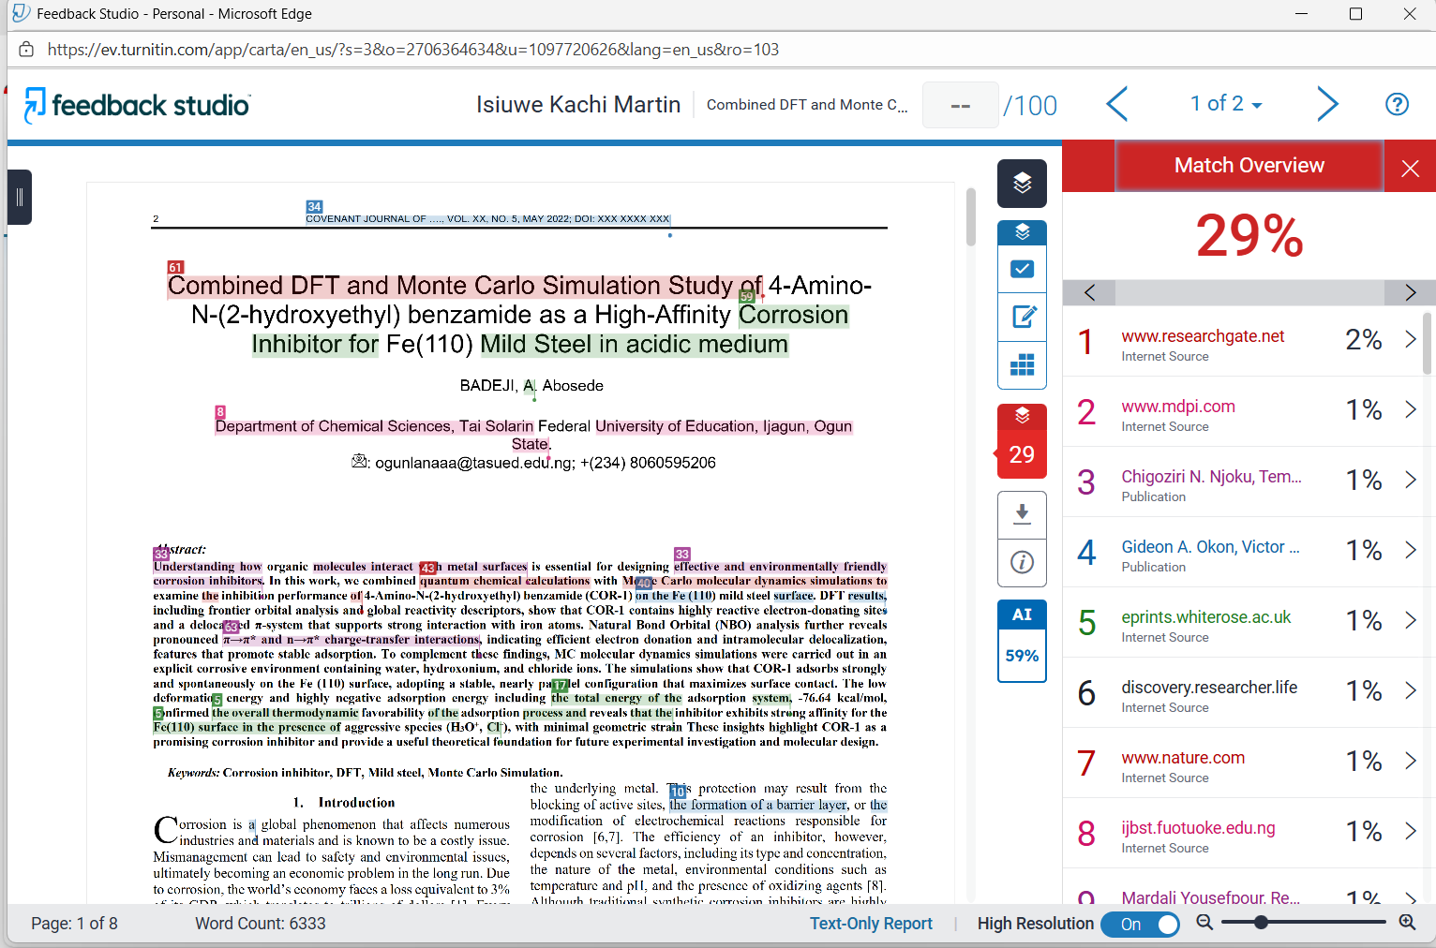
Task: Select the QuickMark checkmark icon
Action: pos(1022,270)
